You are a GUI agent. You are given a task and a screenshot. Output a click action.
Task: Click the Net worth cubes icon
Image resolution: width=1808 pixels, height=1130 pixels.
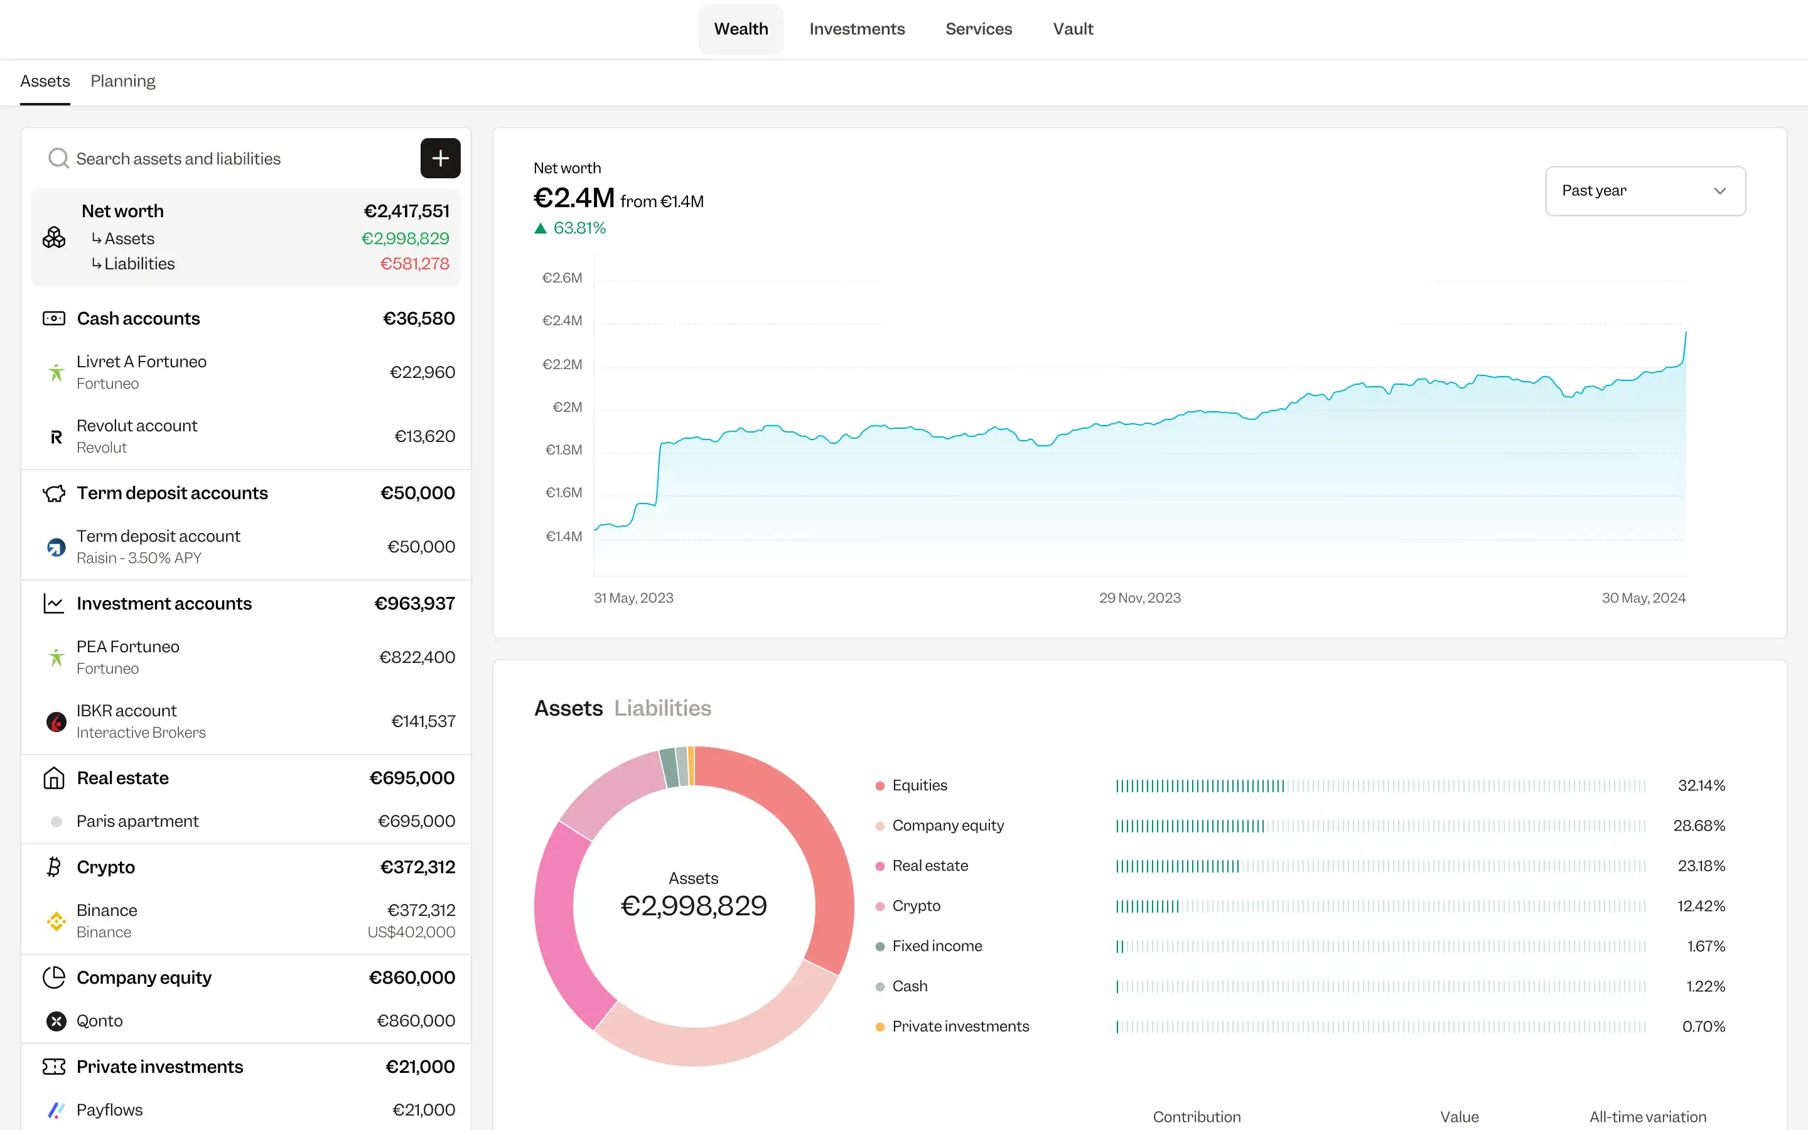[54, 238]
